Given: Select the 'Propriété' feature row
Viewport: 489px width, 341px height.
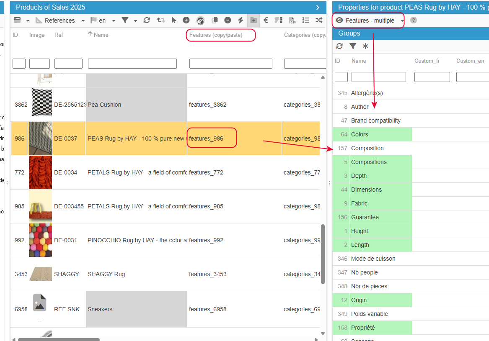Looking at the screenshot, I should click(x=411, y=328).
